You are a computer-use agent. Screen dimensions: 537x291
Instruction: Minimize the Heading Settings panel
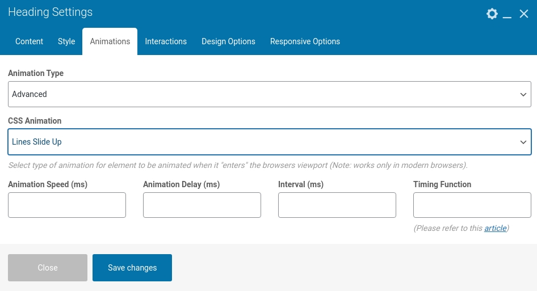click(508, 14)
